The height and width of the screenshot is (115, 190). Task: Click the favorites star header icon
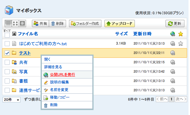[x=181, y=34]
